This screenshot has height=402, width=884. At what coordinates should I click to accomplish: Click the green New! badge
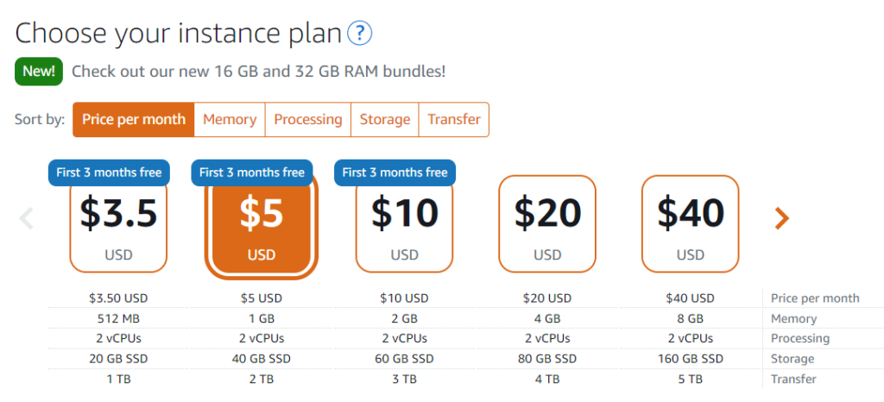(x=39, y=72)
